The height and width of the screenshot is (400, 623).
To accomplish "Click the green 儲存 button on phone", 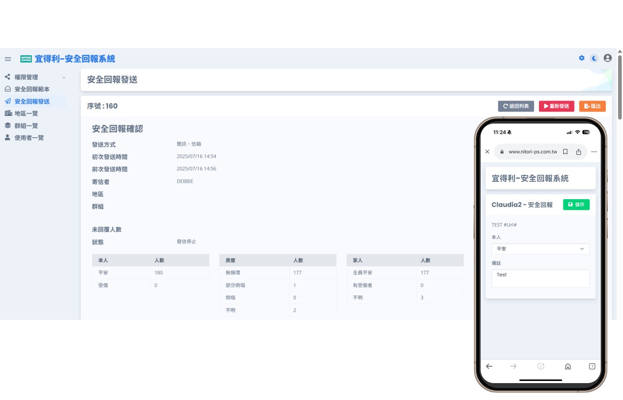I will click(576, 204).
